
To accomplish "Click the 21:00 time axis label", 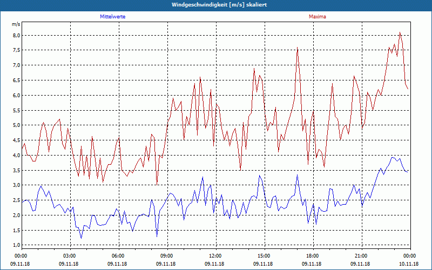I will tap(362, 256).
